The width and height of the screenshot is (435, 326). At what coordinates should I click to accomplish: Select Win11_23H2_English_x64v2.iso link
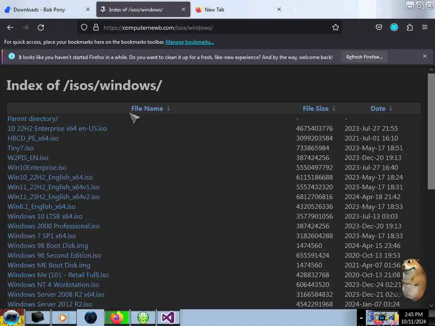pyautogui.click(x=54, y=197)
